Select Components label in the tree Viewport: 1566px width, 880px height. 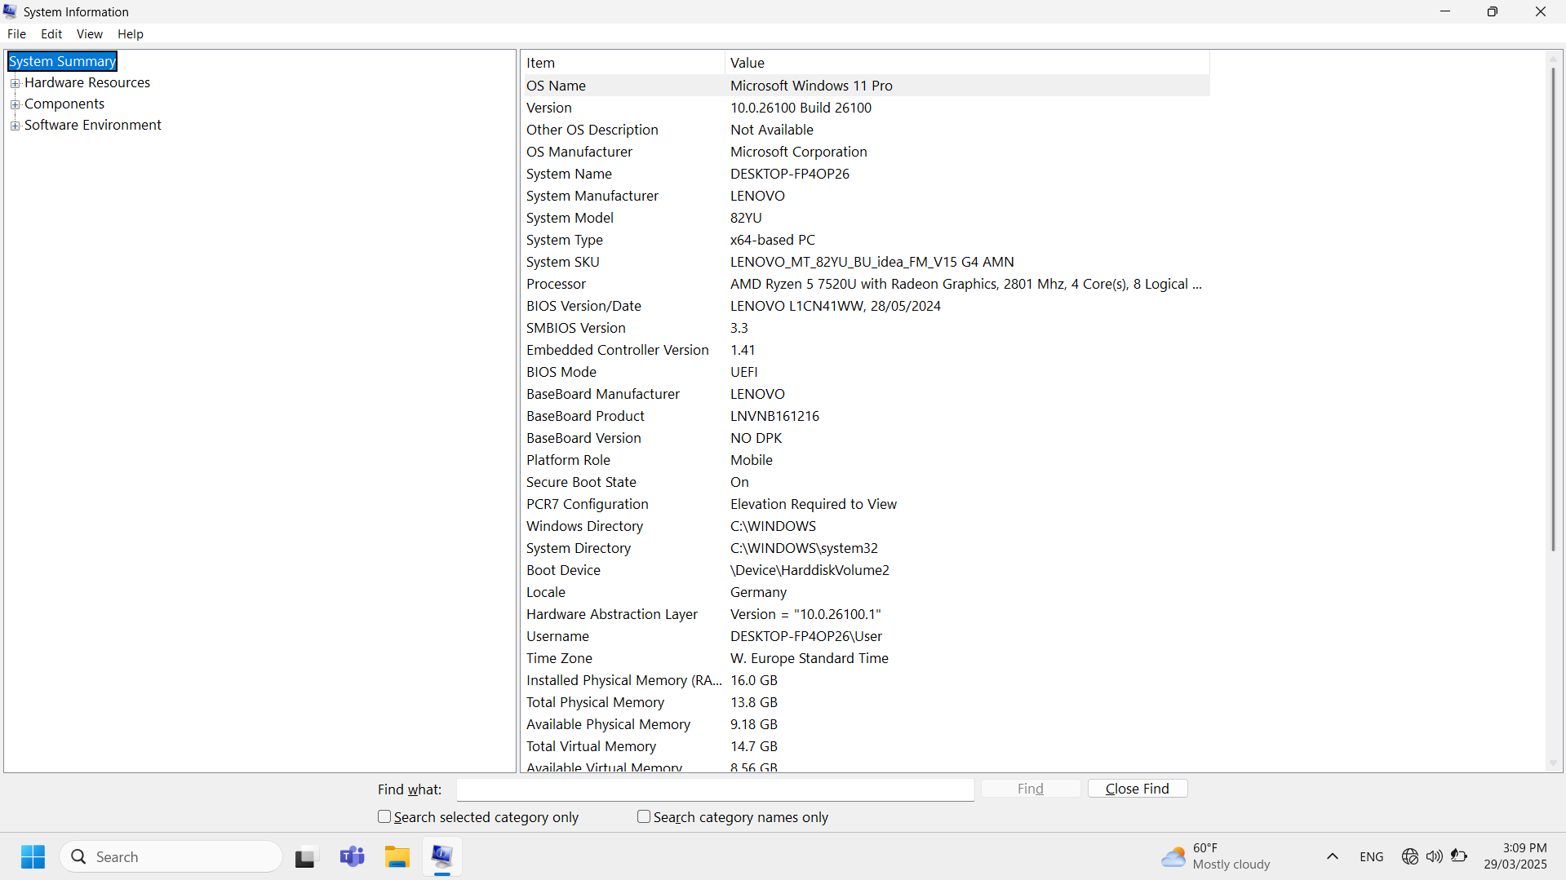(64, 104)
